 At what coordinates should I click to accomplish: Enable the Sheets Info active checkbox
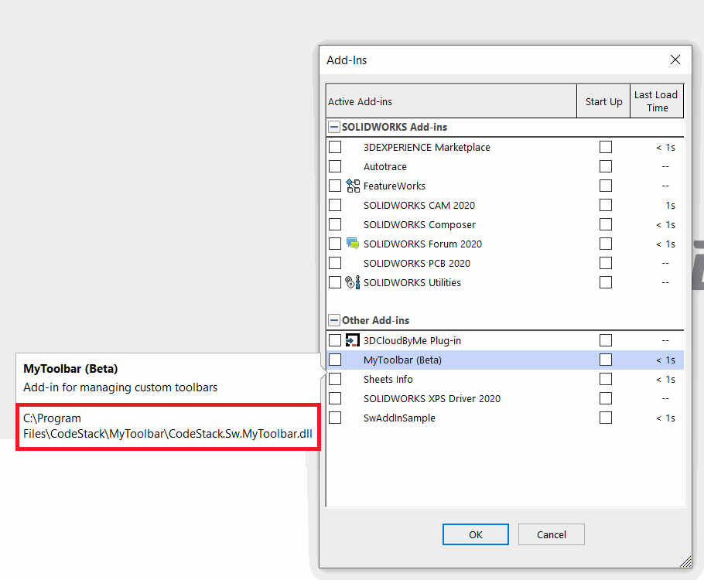[x=335, y=380]
